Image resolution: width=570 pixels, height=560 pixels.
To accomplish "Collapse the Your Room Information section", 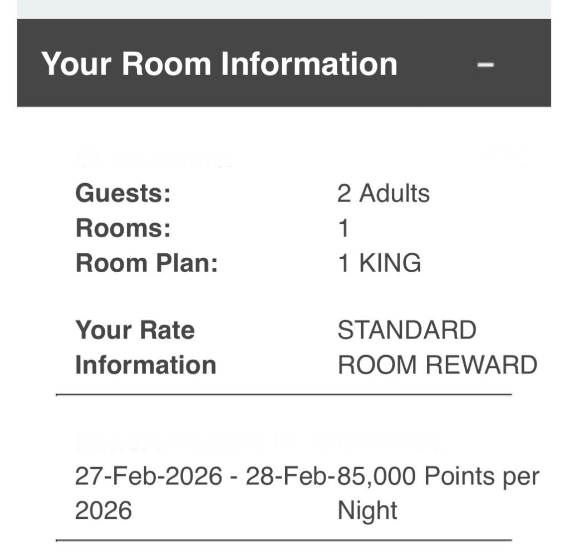I will tap(485, 65).
